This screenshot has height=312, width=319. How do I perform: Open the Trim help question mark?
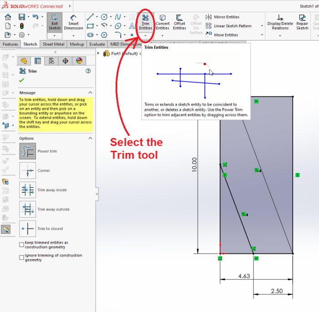coord(88,71)
